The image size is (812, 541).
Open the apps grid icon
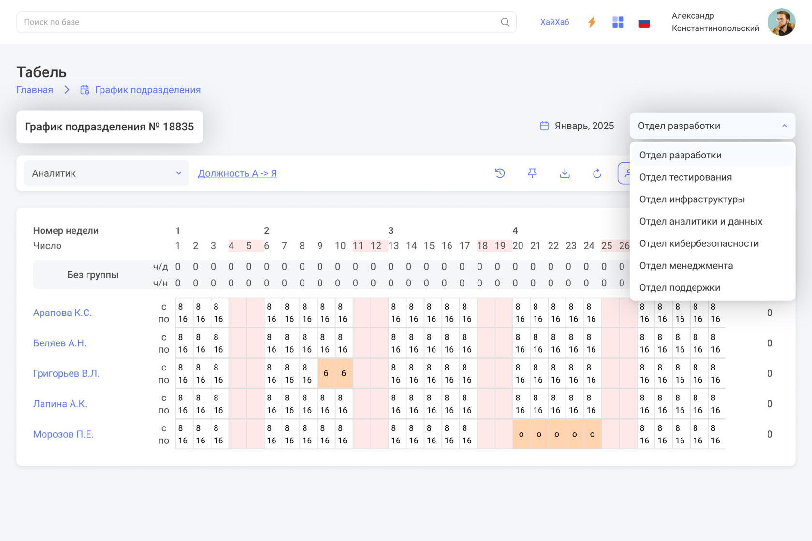click(x=618, y=22)
